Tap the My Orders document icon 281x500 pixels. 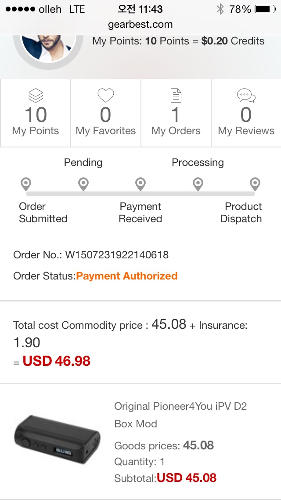[x=176, y=96]
